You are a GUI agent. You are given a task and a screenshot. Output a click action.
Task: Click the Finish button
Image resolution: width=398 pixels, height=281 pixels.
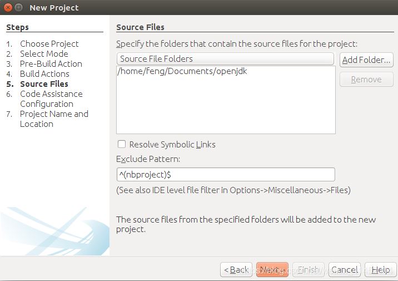click(x=309, y=270)
